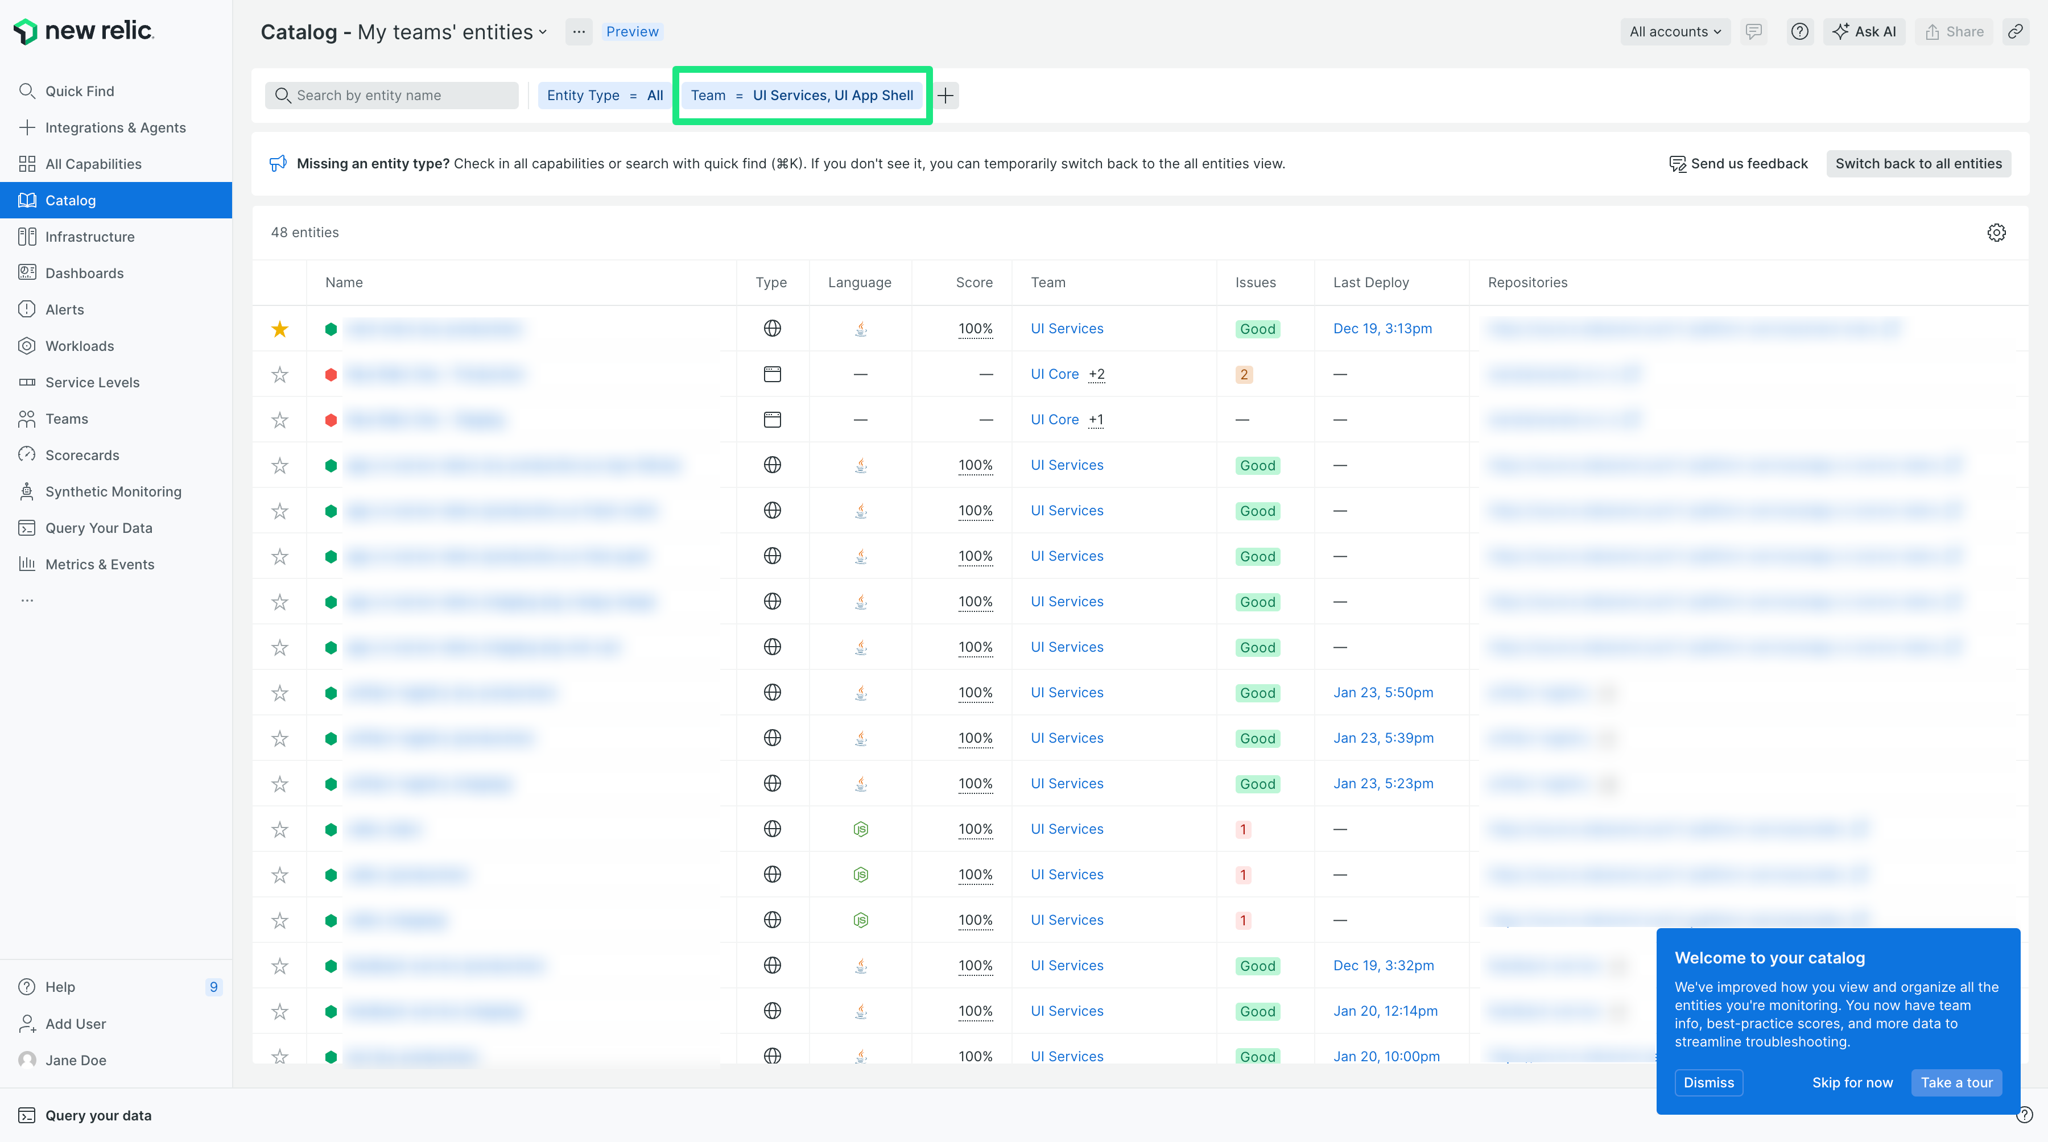Open the Entity Type = All filter
The image size is (2048, 1142).
coord(604,96)
